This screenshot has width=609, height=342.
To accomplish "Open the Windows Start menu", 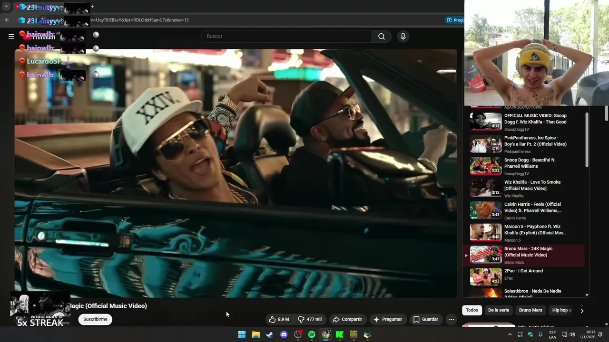I will pyautogui.click(x=242, y=334).
